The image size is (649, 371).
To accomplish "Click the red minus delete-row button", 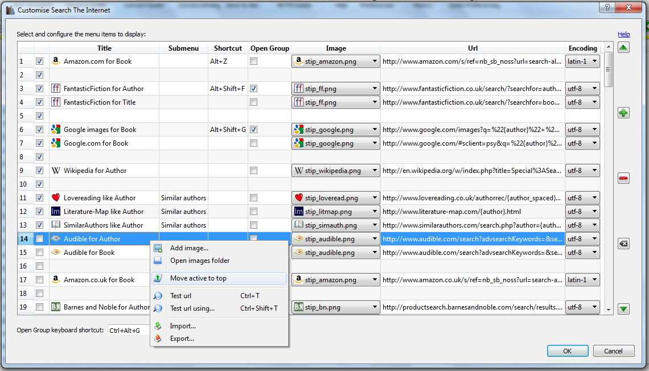I will (x=624, y=178).
